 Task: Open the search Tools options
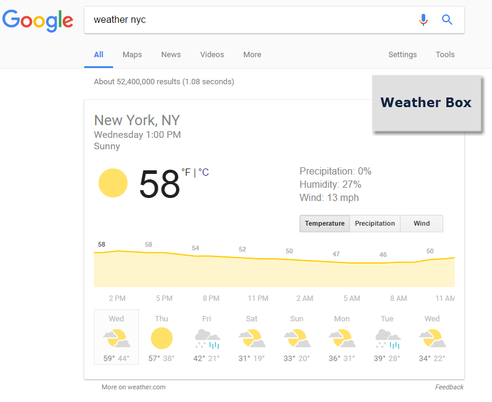pos(445,55)
